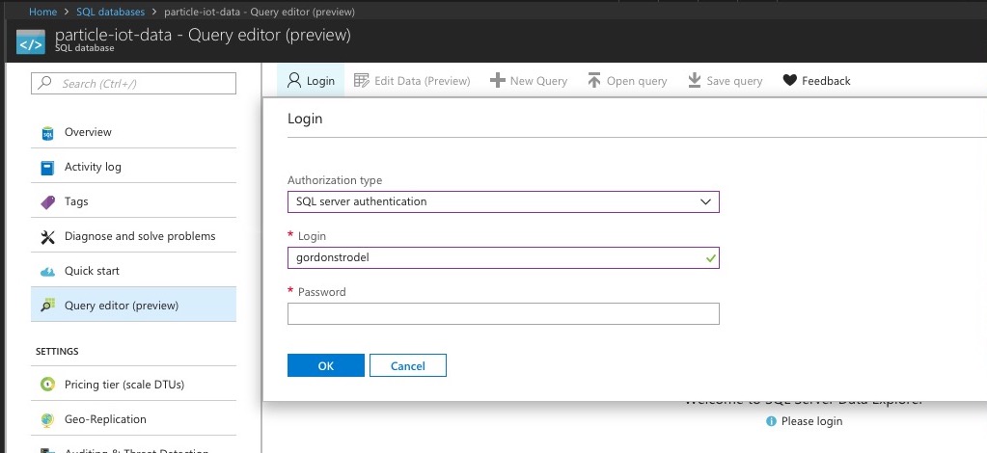The width and height of the screenshot is (987, 453).
Task: Focus the Search (Ctrl+/) box
Action: (133, 83)
